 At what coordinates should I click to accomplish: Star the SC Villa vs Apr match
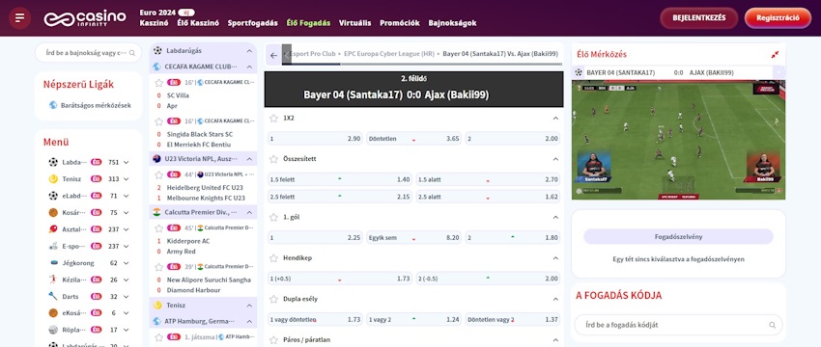(158, 83)
